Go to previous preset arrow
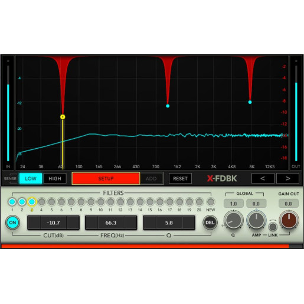 click(263, 178)
